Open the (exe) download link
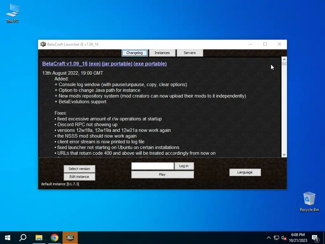The image size is (325, 244). pyautogui.click(x=95, y=64)
